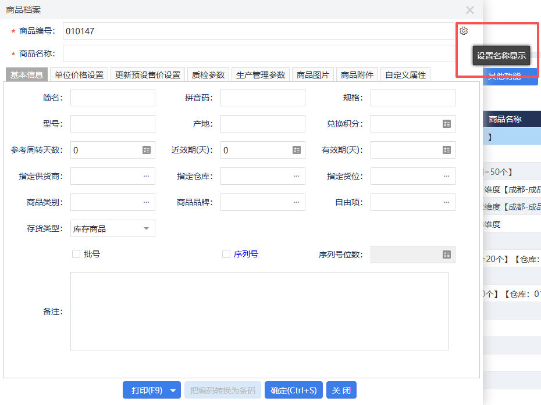Click the picker icon in 参考周转天数 field
Screen dimensions: 541x405
click(x=148, y=149)
